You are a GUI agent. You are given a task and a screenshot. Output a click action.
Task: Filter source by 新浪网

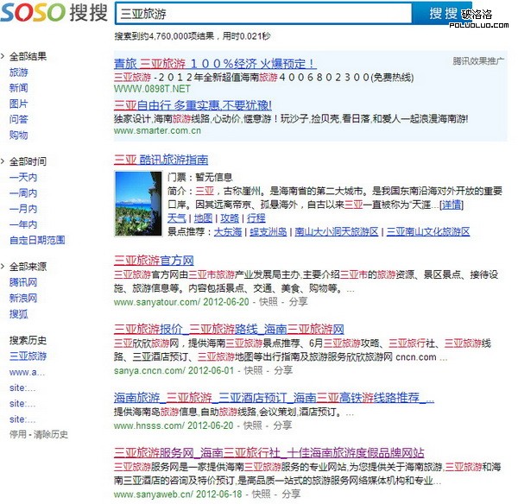click(22, 298)
